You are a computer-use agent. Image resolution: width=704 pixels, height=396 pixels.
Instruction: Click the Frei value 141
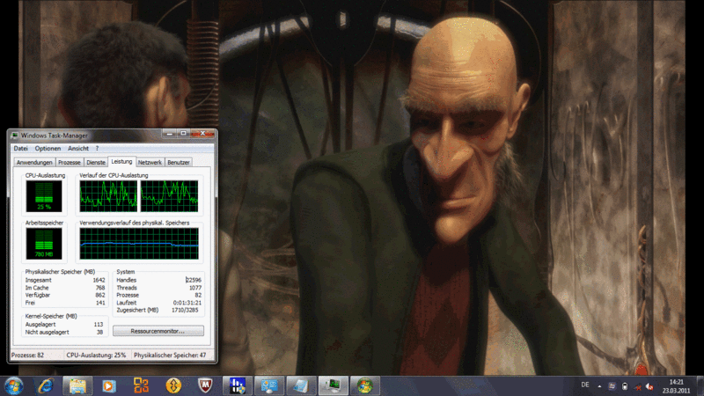point(100,303)
